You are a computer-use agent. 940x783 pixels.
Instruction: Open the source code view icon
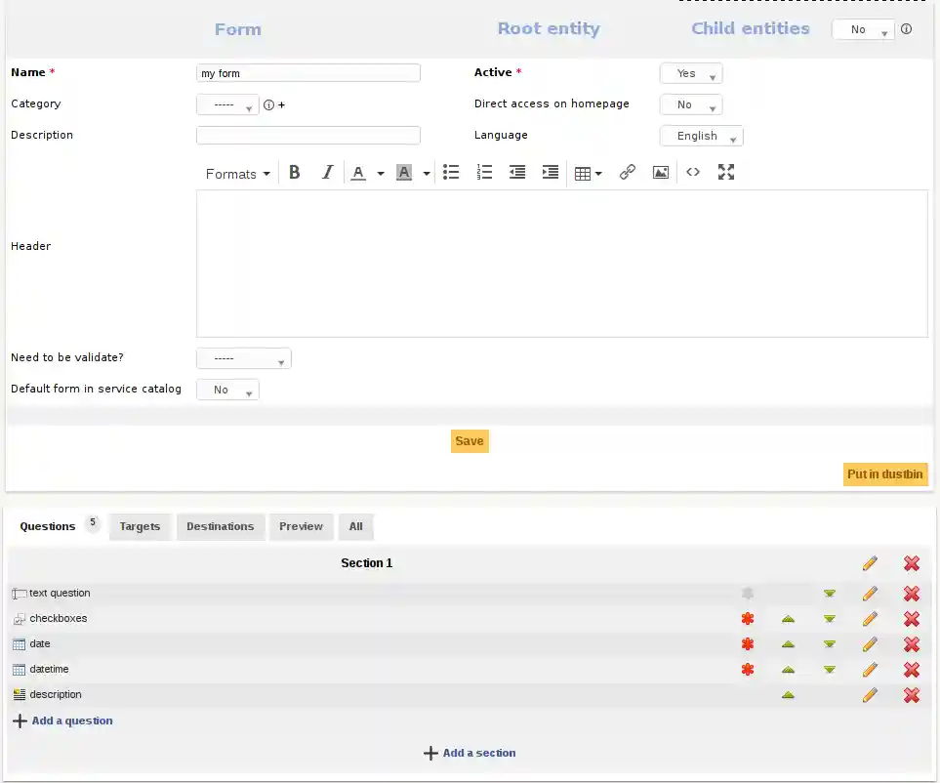tap(693, 173)
